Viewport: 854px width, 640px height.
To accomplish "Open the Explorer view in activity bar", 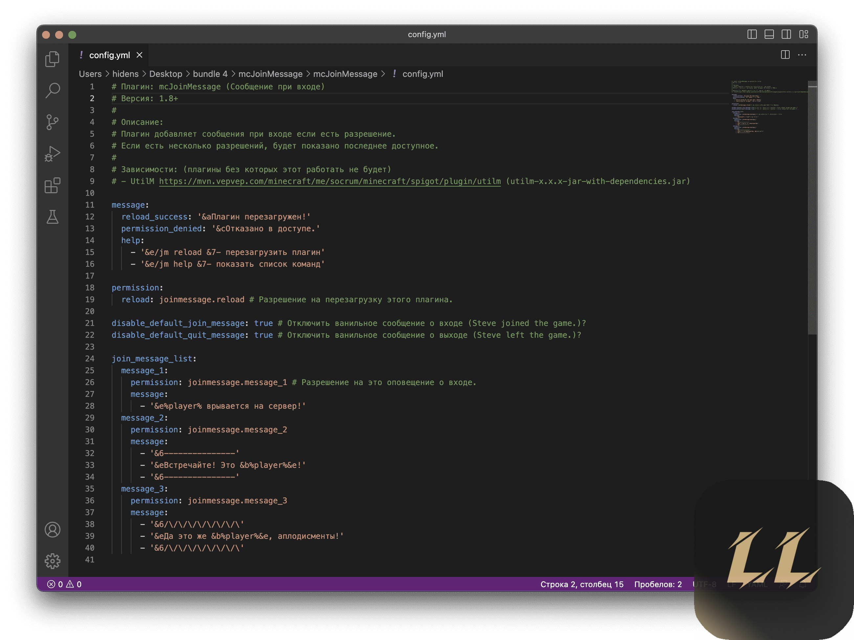I will point(53,59).
